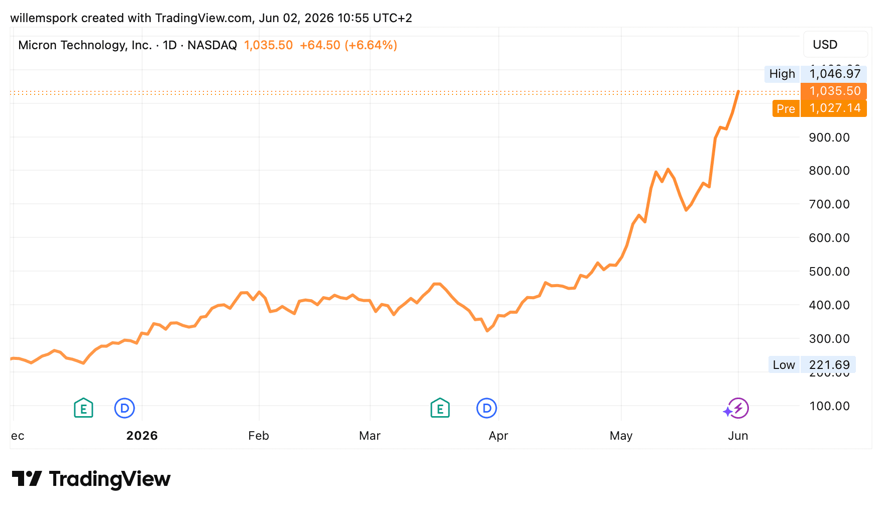Click the 500.00 price axis label
The width and height of the screenshot is (882, 509).
click(x=829, y=272)
